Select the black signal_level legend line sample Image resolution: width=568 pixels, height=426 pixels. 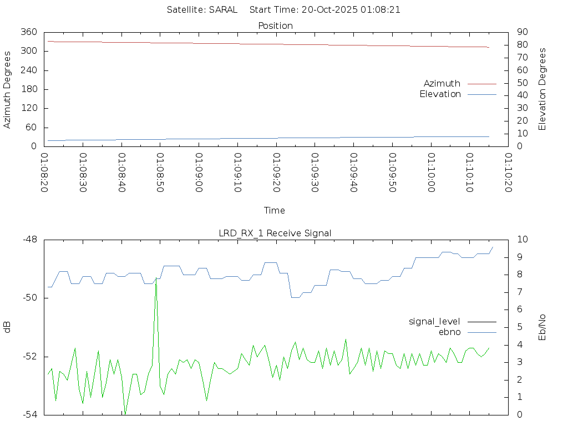coord(481,321)
